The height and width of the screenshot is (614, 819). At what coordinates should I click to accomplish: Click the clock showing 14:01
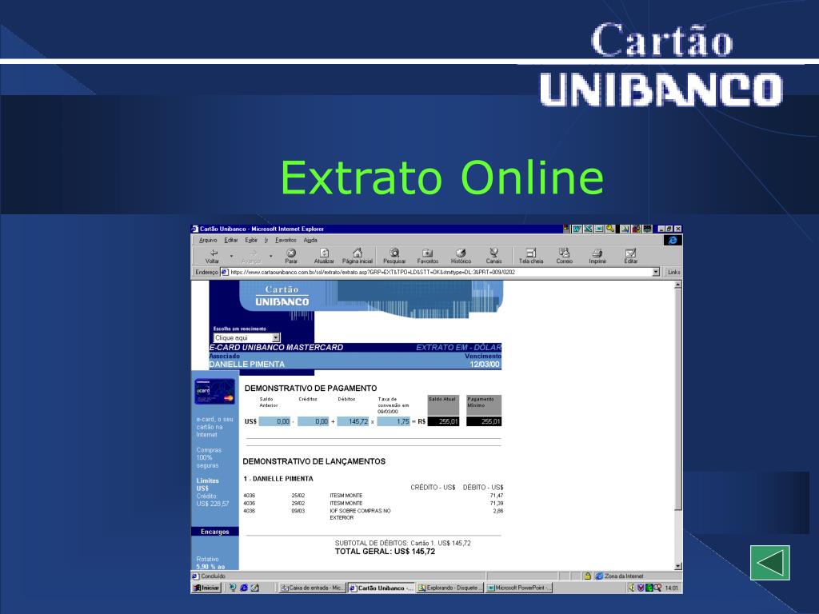pos(672,588)
